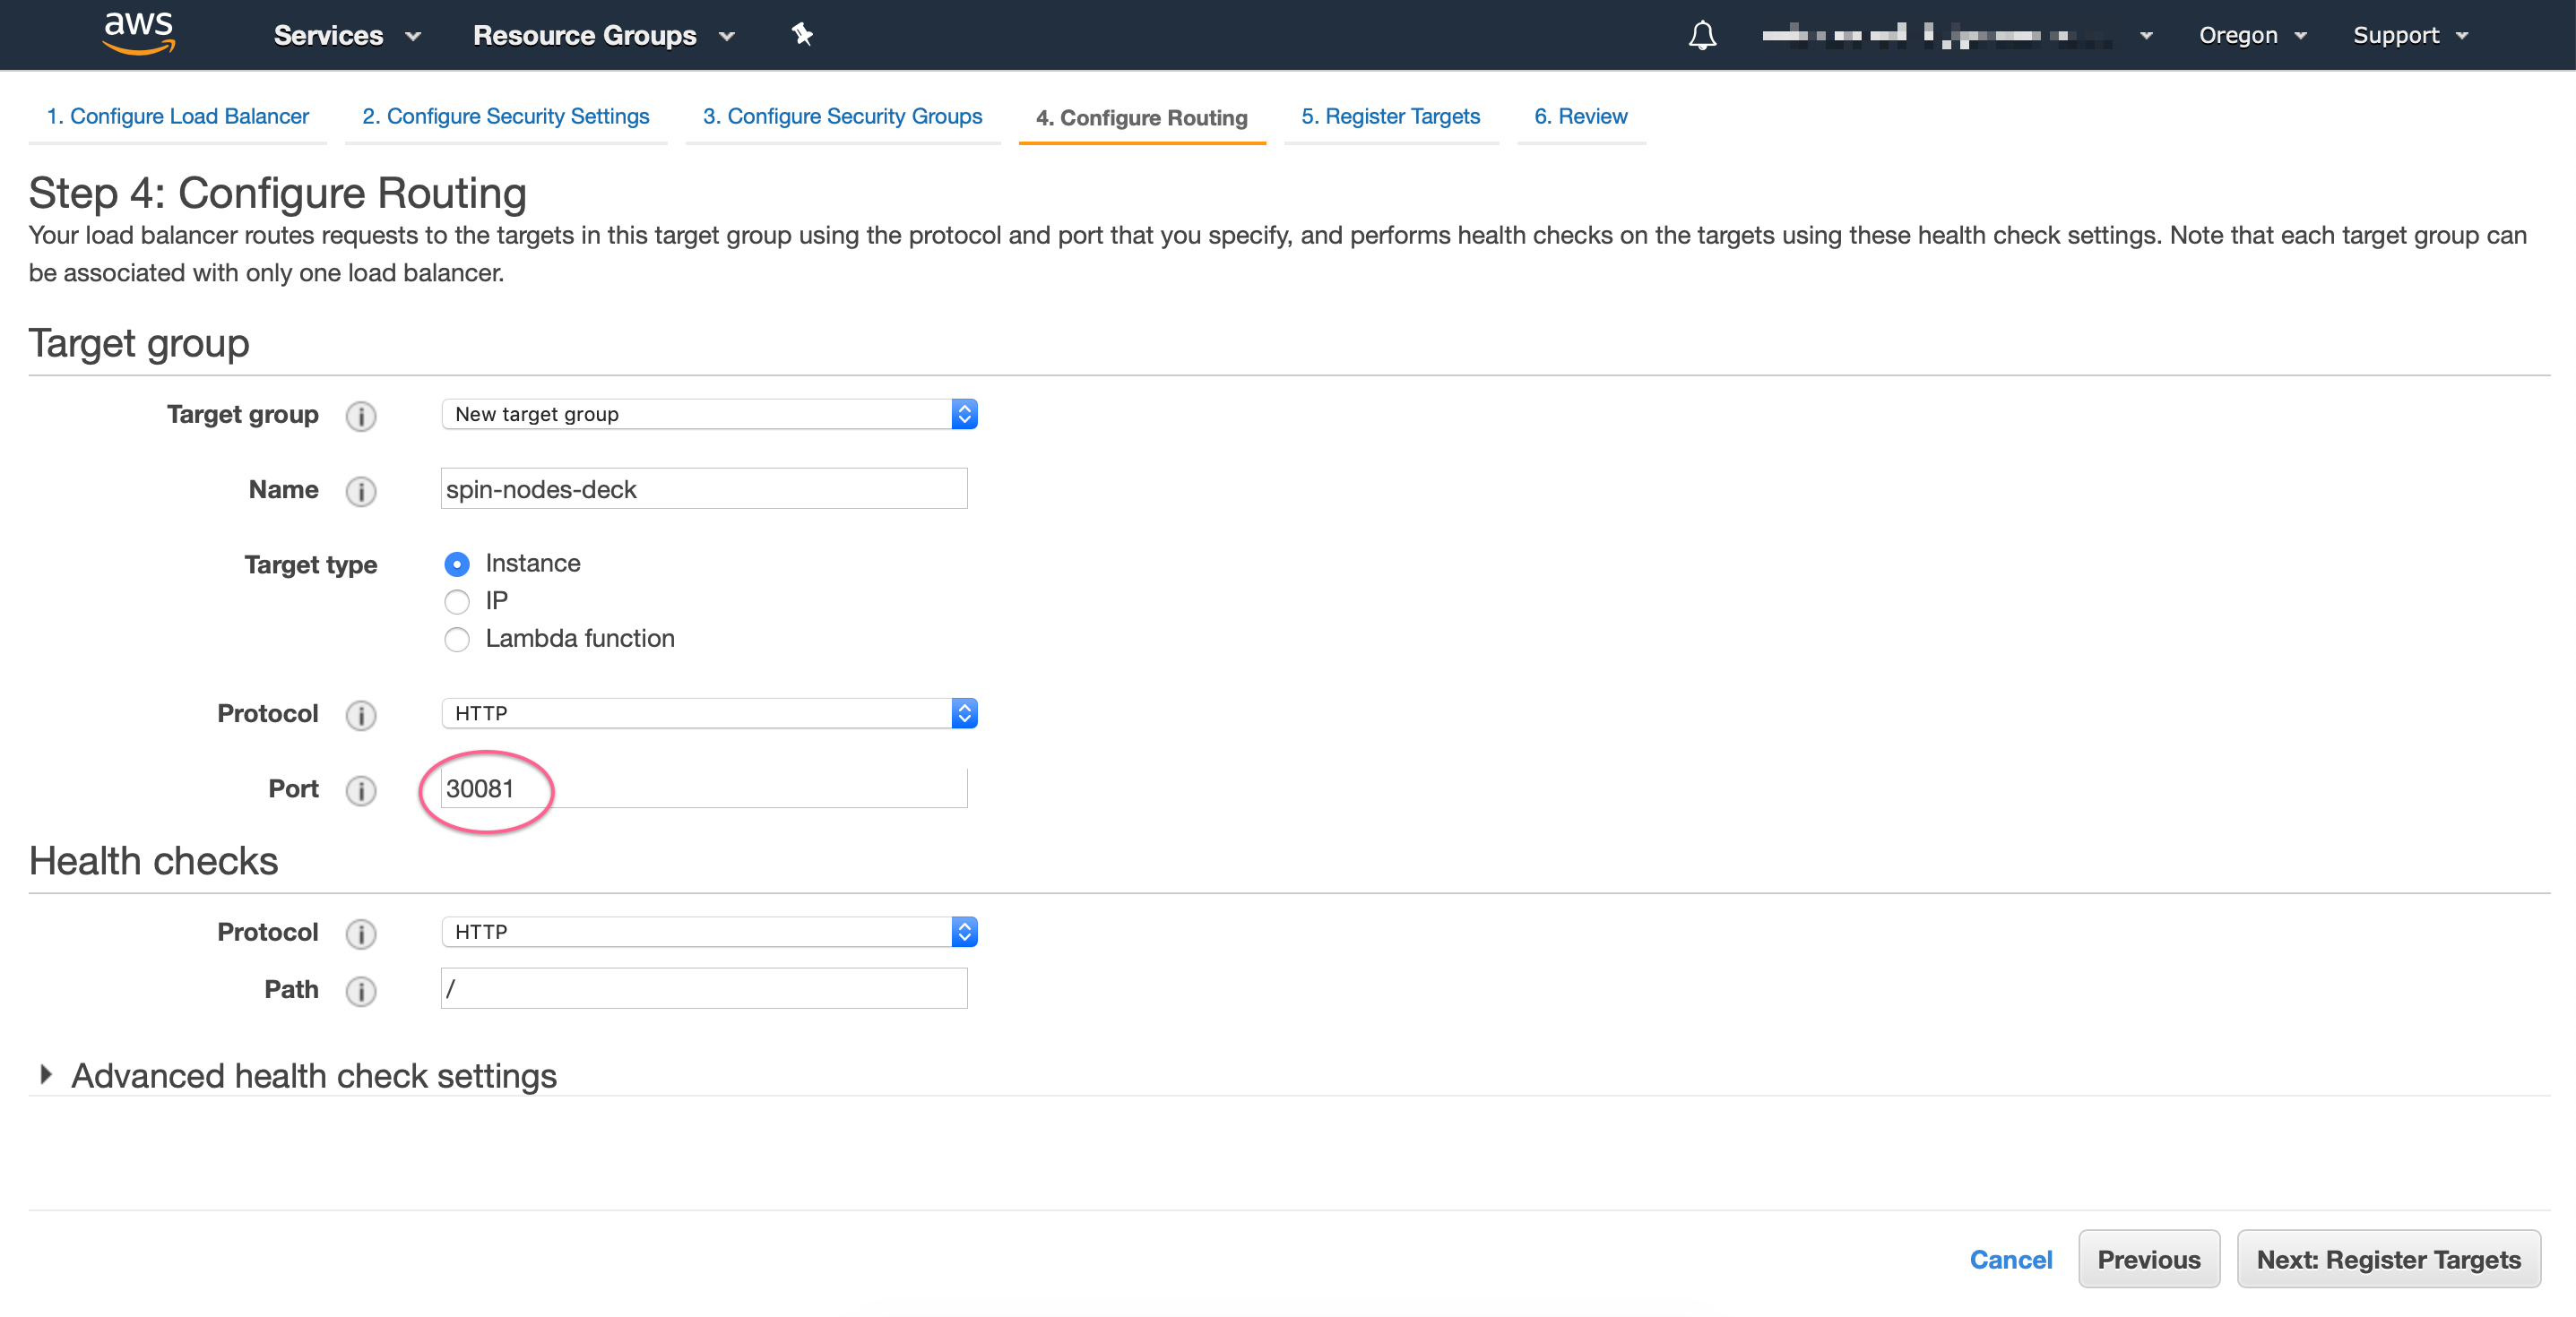Select Lambda function target type
Viewport: 2576px width, 1317px height.
[457, 640]
